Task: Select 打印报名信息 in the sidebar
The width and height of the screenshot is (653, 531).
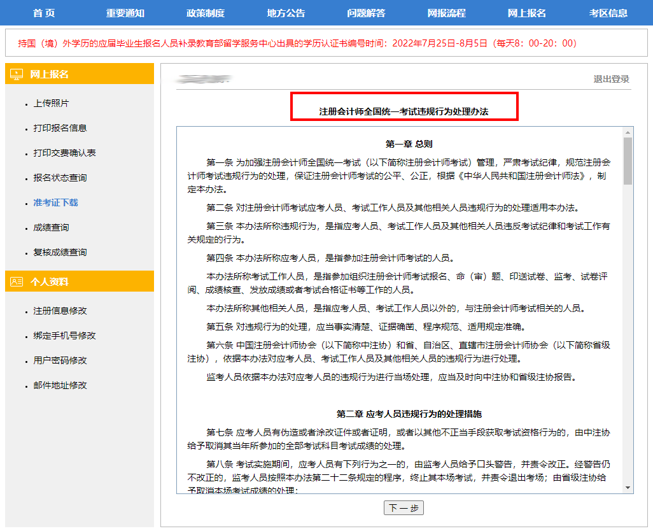Action: tap(60, 128)
